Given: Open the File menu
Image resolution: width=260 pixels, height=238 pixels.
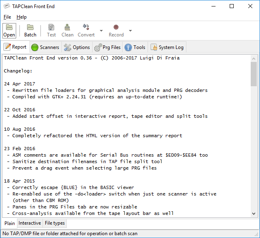Looking at the screenshot, I should pos(7,17).
